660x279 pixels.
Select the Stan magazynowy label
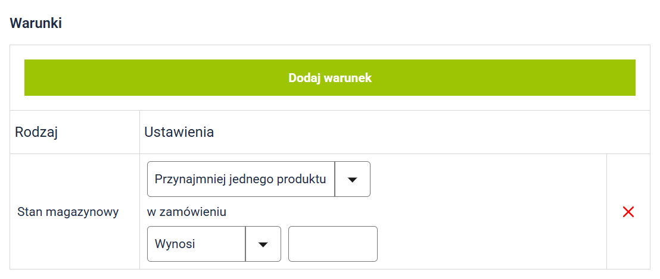(68, 212)
